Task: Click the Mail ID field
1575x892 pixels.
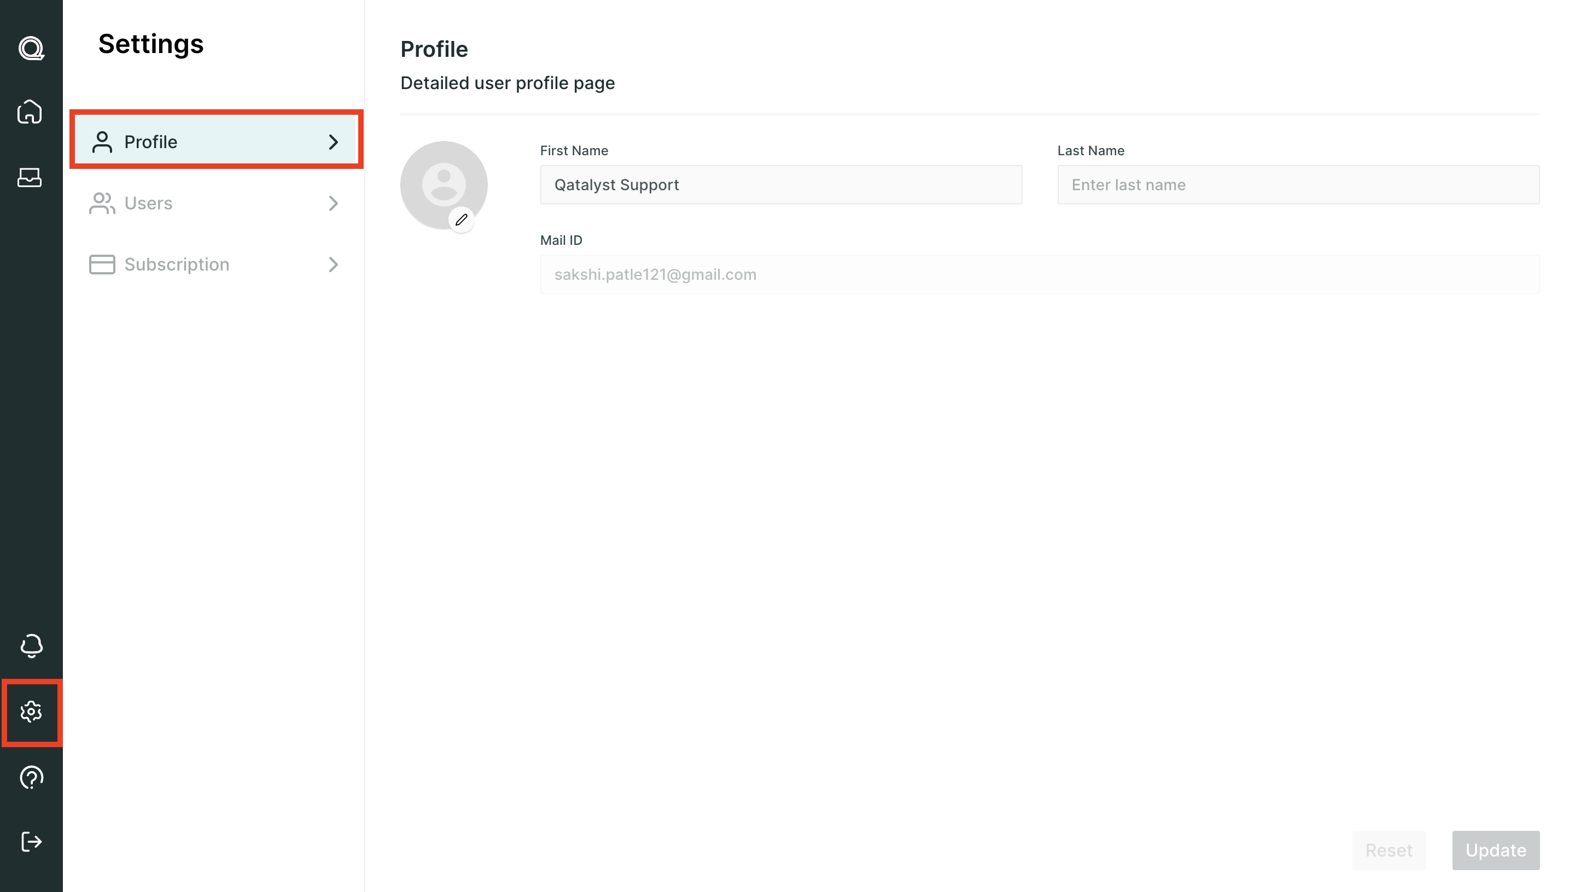Action: pyautogui.click(x=1040, y=274)
